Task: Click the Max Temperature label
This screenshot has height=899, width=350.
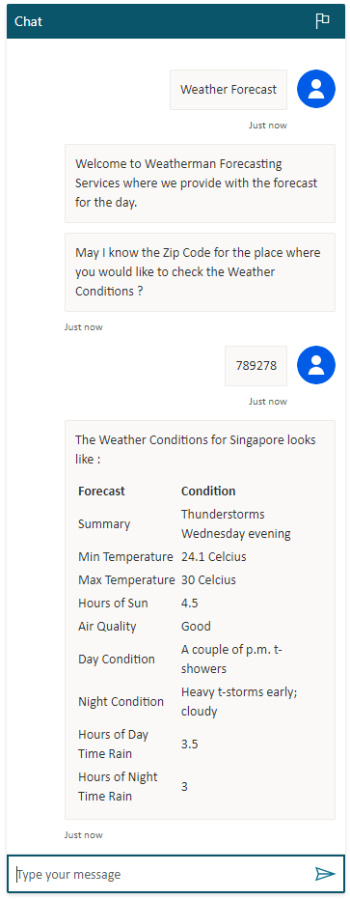Action: pos(126,579)
